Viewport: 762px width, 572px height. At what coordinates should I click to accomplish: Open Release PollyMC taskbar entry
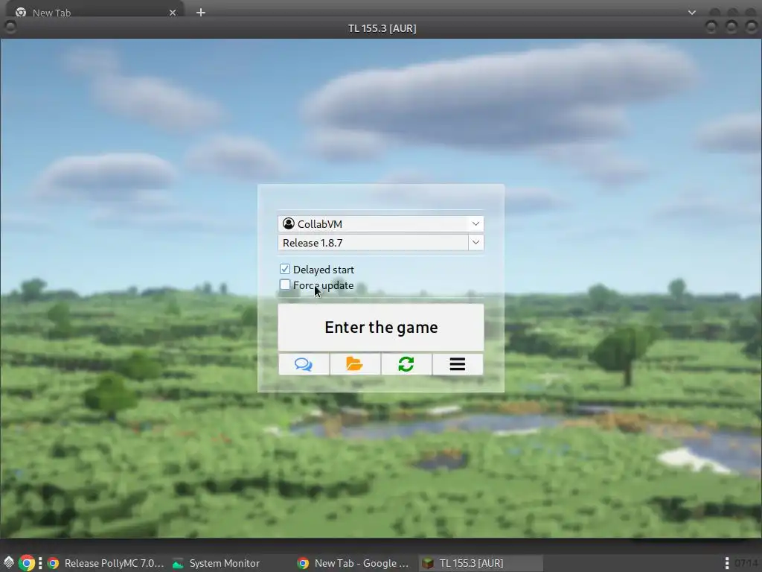pos(106,563)
